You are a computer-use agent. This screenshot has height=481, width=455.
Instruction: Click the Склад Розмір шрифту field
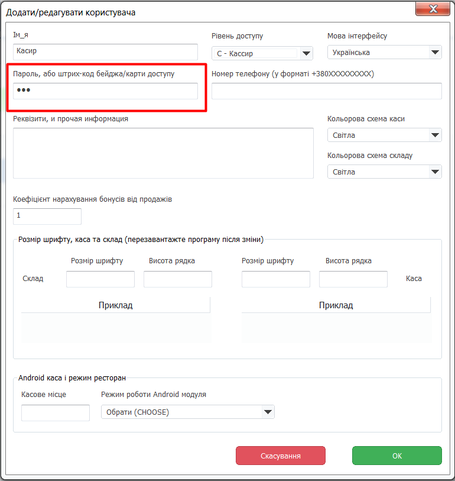pos(100,279)
